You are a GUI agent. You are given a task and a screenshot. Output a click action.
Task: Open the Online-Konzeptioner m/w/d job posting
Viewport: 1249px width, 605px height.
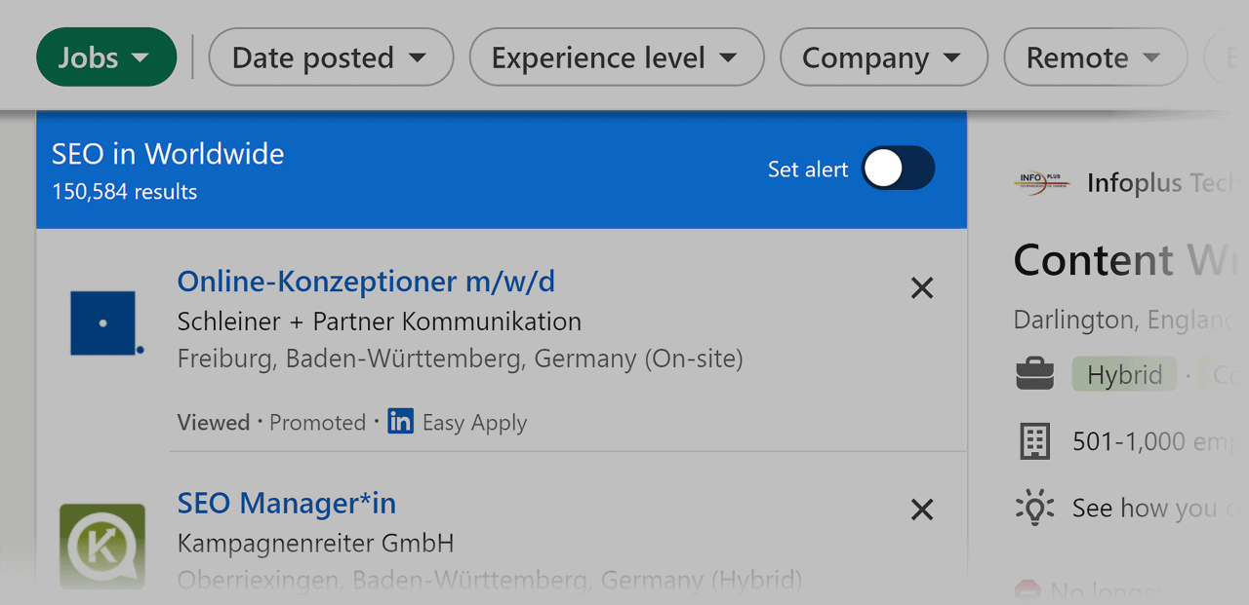click(365, 281)
